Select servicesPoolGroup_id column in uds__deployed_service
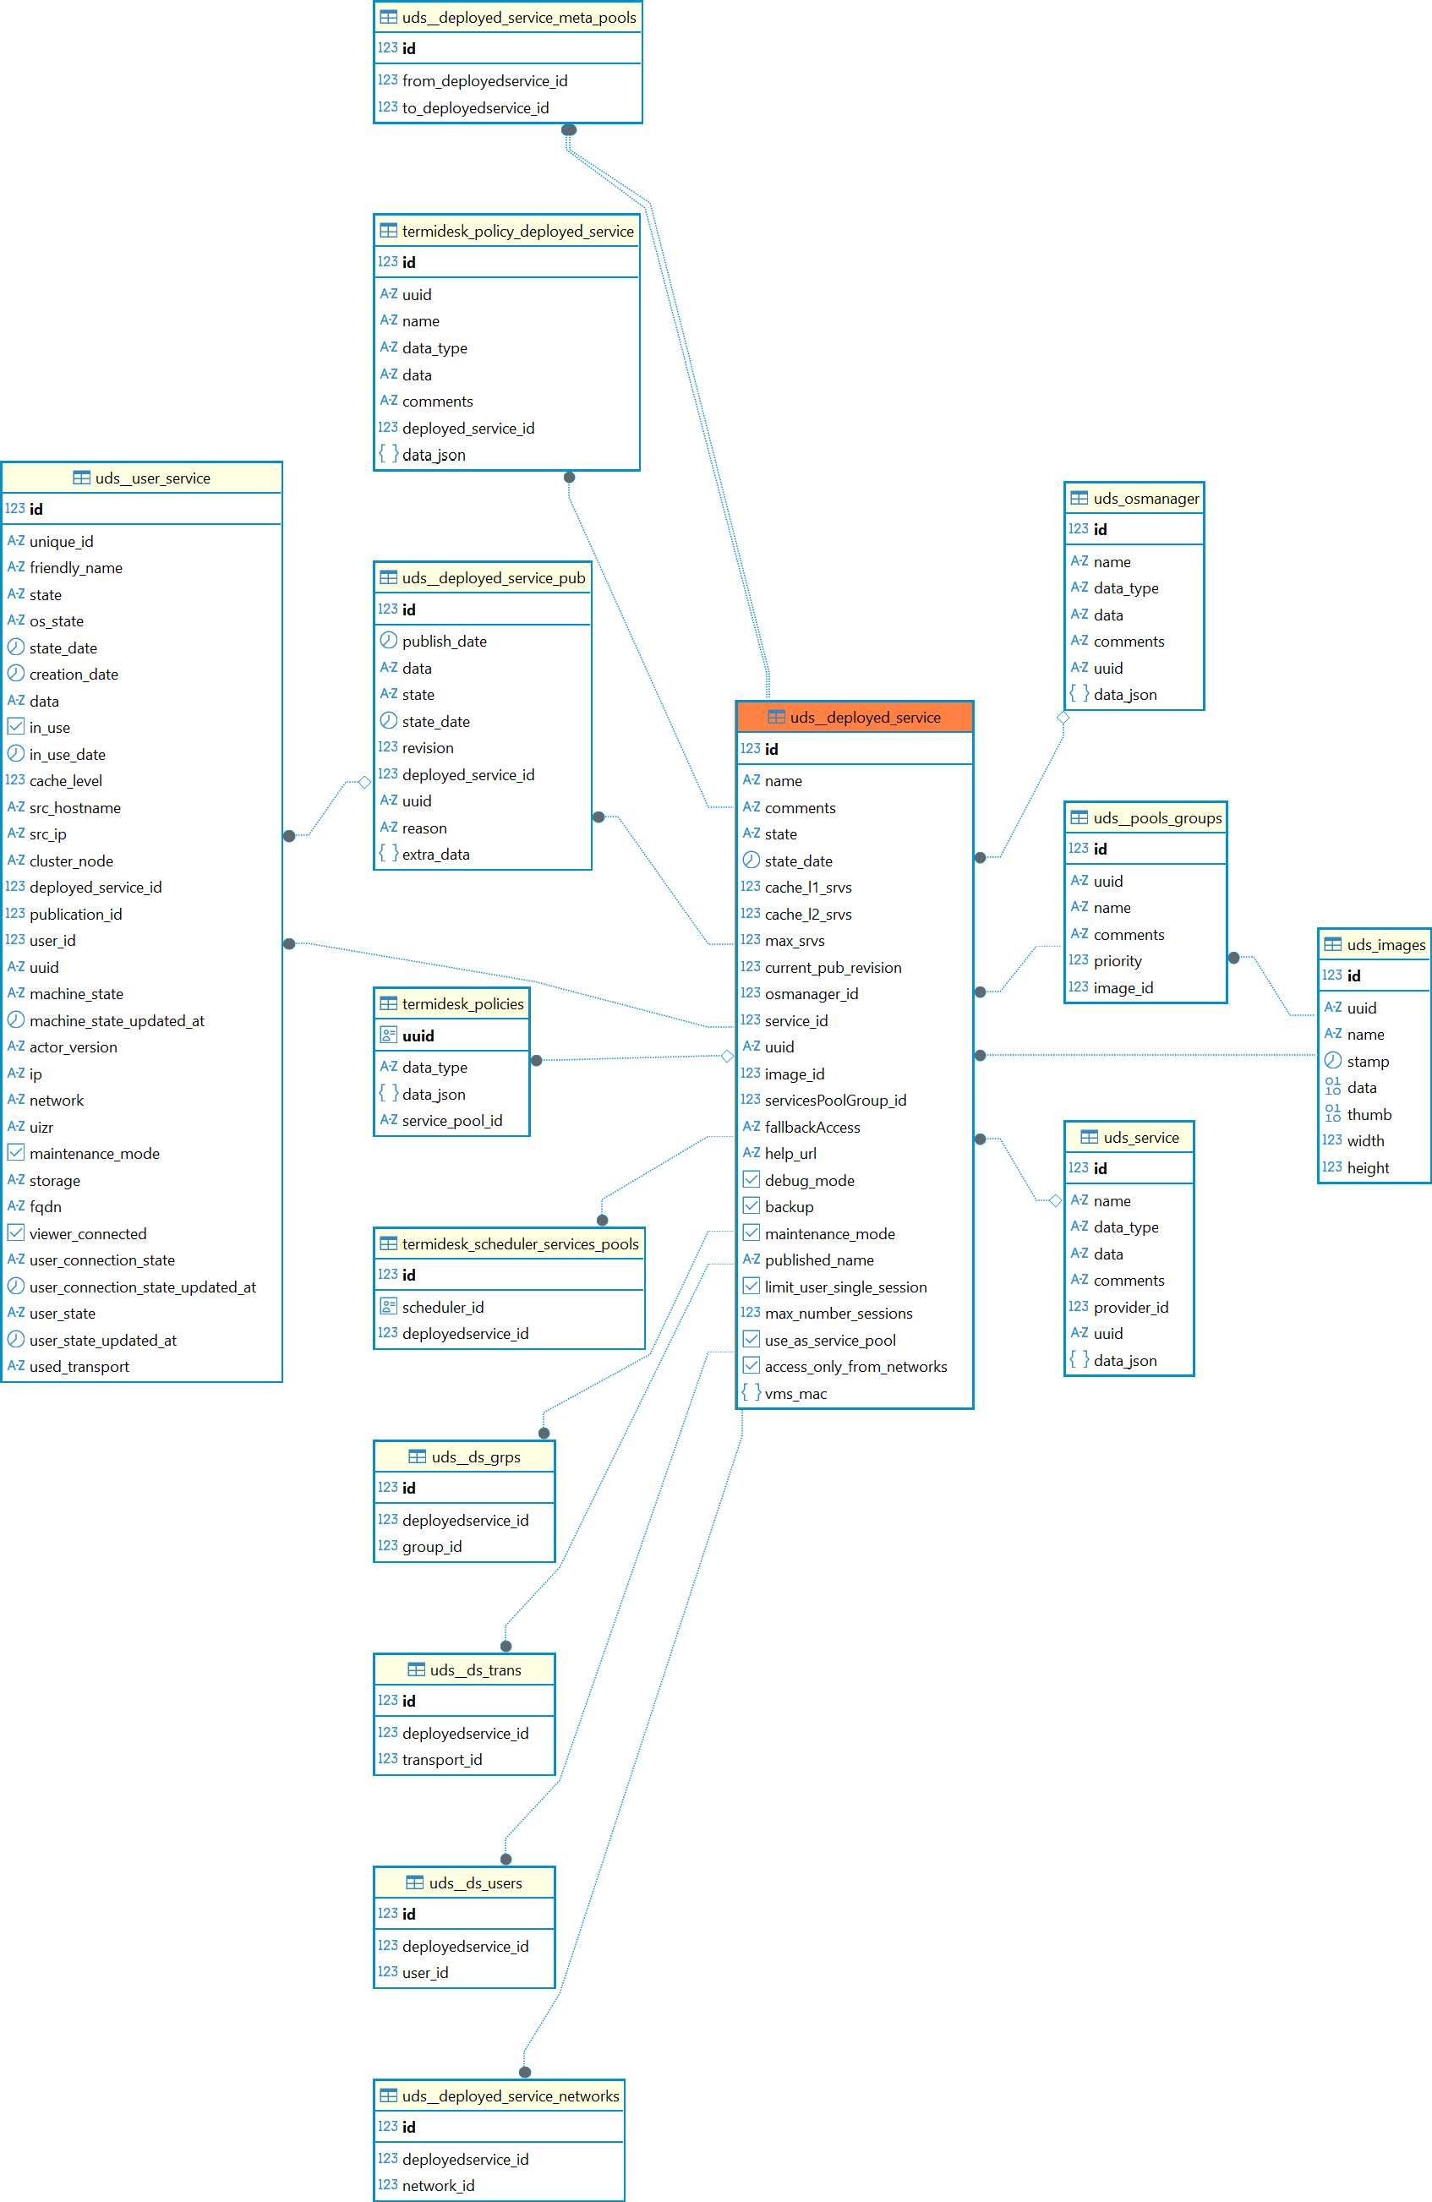Image resolution: width=1432 pixels, height=2202 pixels. [x=834, y=1100]
